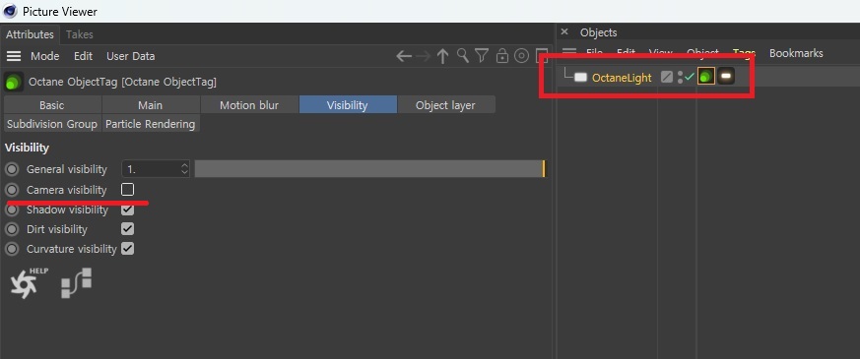Select the Octane light tag icon

[726, 77]
